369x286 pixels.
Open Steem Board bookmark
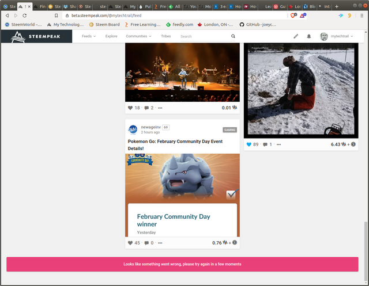point(104,24)
